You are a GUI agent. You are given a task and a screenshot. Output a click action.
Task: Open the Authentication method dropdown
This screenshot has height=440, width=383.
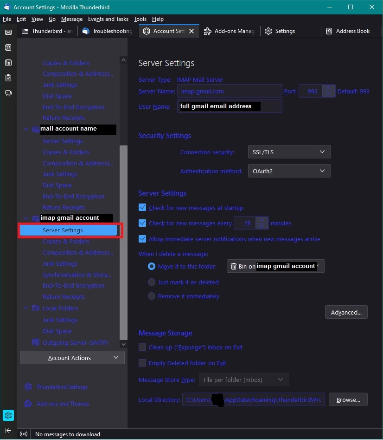[289, 171]
